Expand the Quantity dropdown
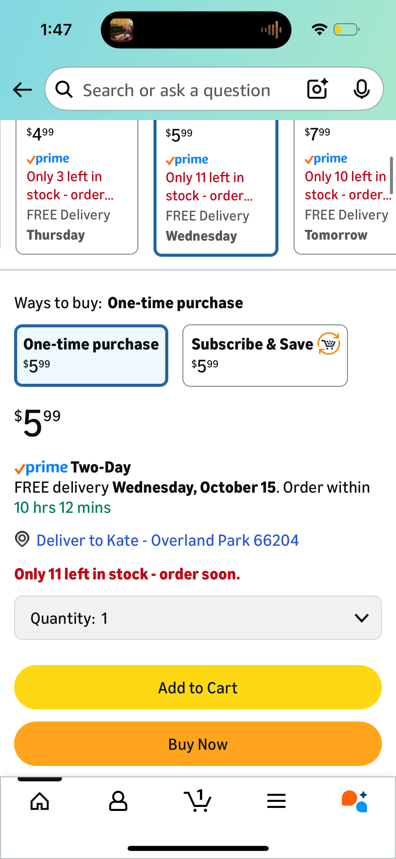This screenshot has width=396, height=859. (x=198, y=618)
